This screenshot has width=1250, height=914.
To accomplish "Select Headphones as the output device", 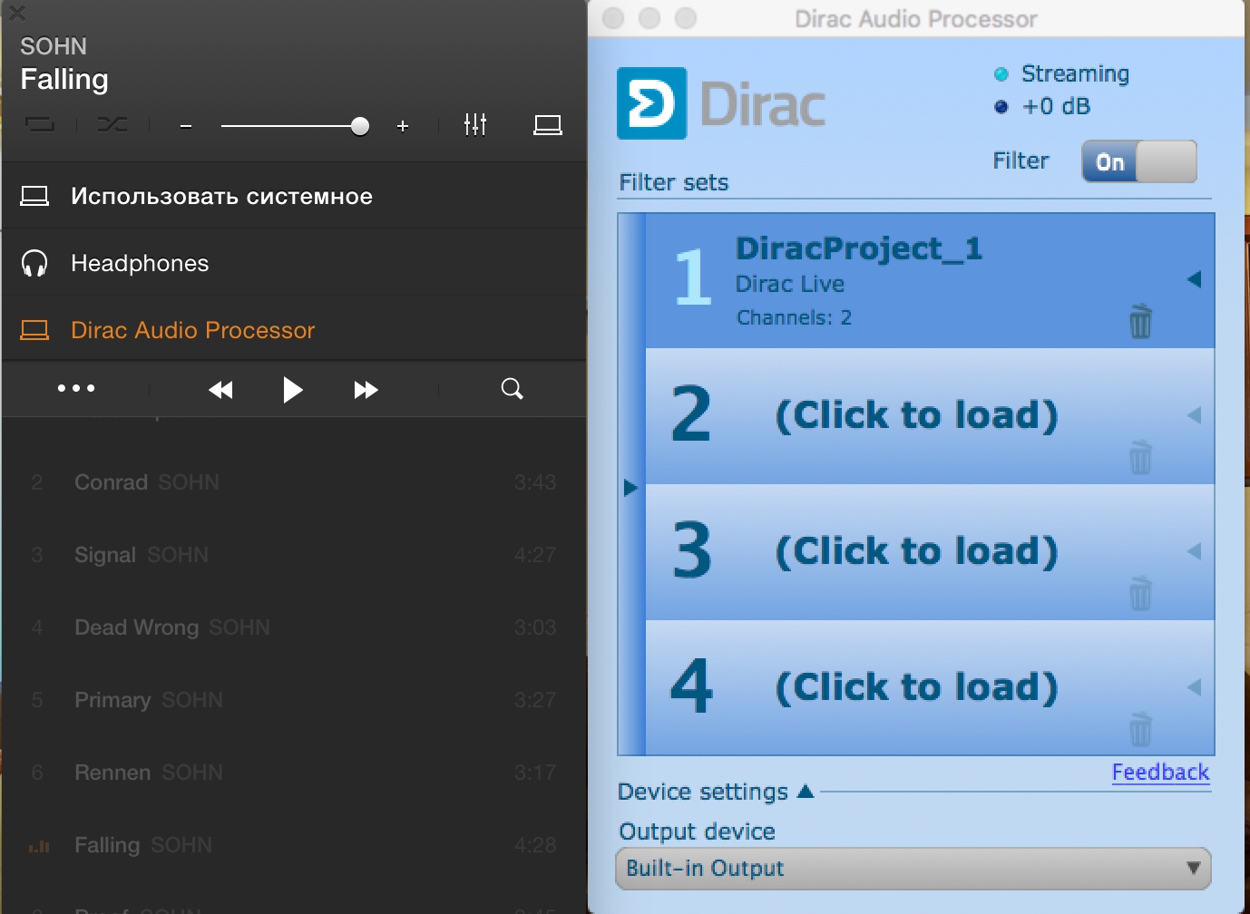I will click(140, 263).
